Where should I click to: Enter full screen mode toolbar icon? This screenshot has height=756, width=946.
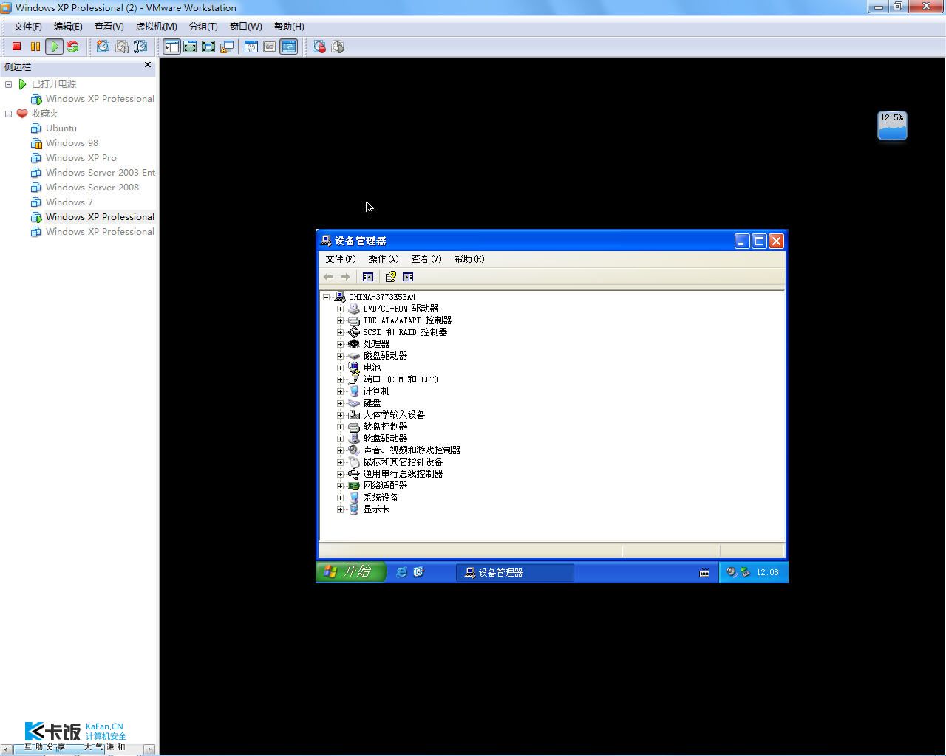point(208,47)
